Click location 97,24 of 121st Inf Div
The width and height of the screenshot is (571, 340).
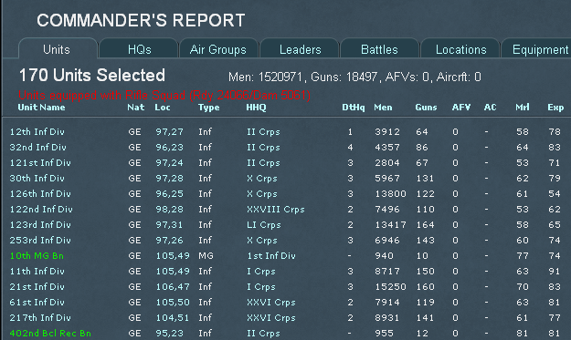169,163
